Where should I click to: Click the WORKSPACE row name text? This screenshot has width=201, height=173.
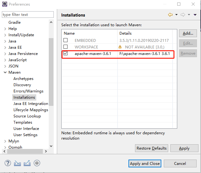(x=86, y=47)
